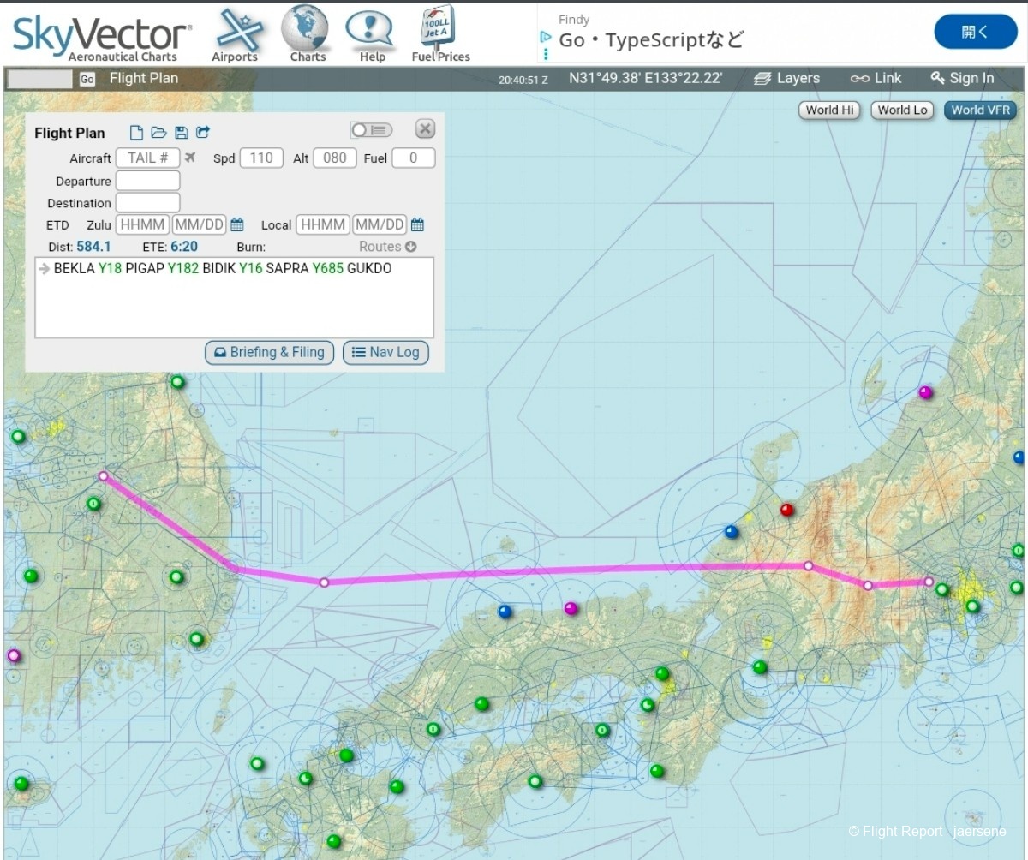Open the Zulu date calendar picker
The height and width of the screenshot is (860, 1028).
(237, 225)
